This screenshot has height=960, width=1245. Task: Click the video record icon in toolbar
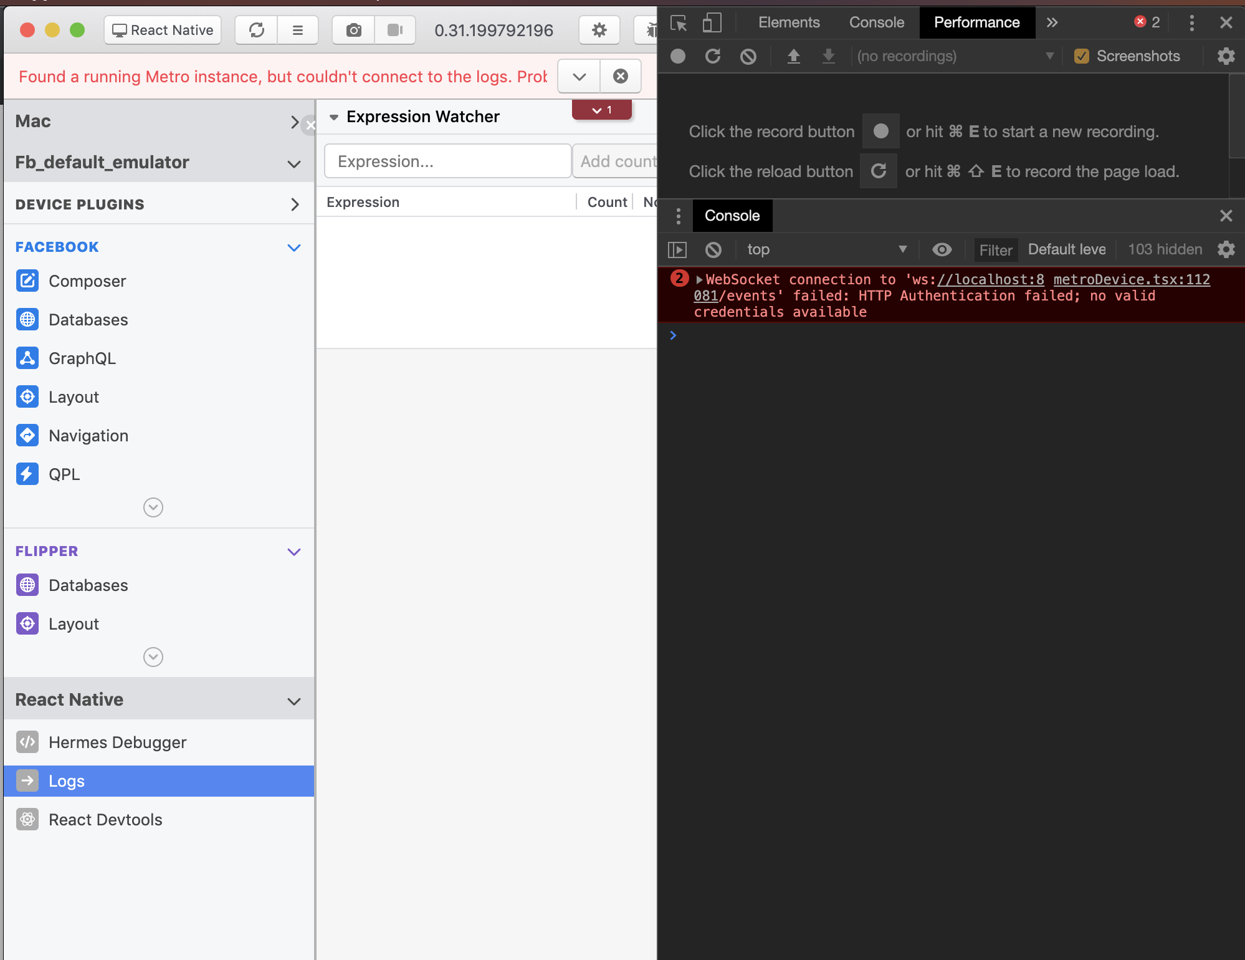[395, 30]
